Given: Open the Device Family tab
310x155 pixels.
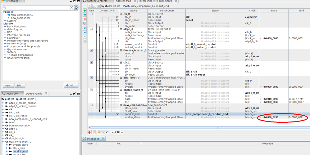Looking at the screenshot, I should click(x=34, y=94).
